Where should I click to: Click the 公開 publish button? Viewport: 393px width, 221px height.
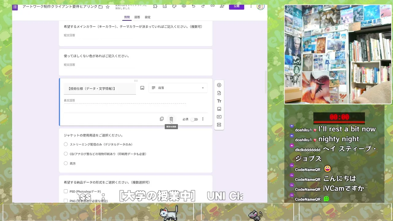click(236, 6)
